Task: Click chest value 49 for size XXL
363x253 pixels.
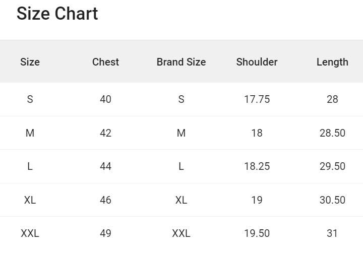Action: tap(105, 233)
